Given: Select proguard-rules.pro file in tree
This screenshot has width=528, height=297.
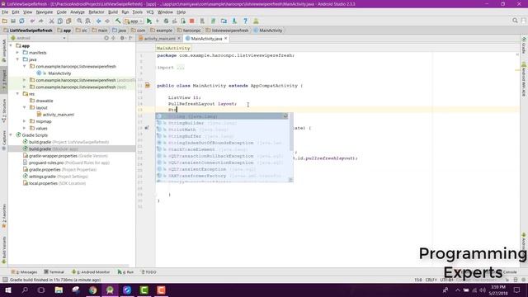Looking at the screenshot, I should pos(45,163).
